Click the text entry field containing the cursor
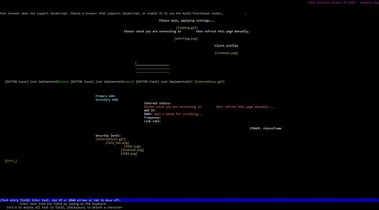This screenshot has height=210, width=379. pos(152,64)
